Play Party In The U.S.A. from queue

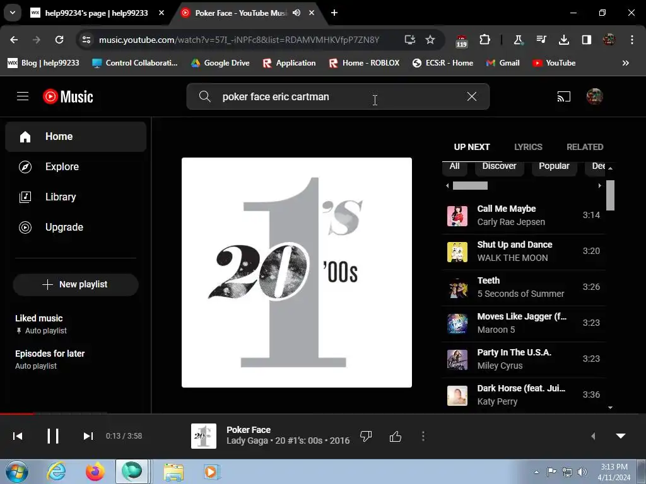(524, 359)
